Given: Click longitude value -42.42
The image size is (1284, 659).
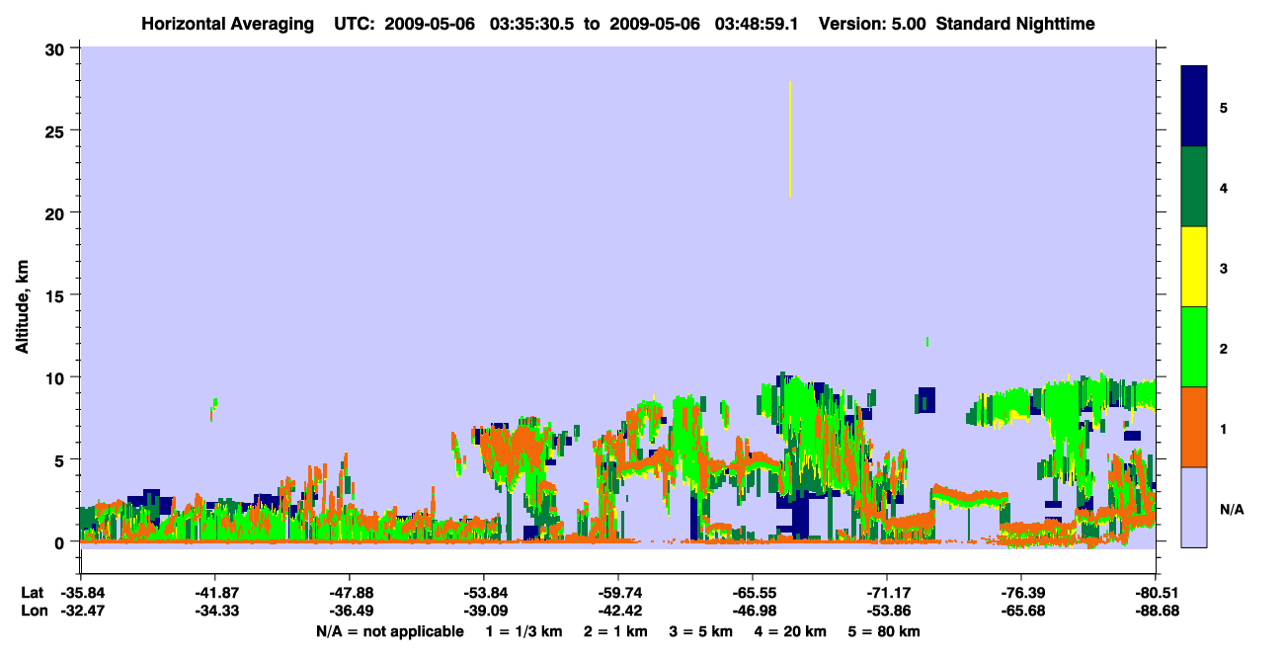Looking at the screenshot, I should click(618, 612).
